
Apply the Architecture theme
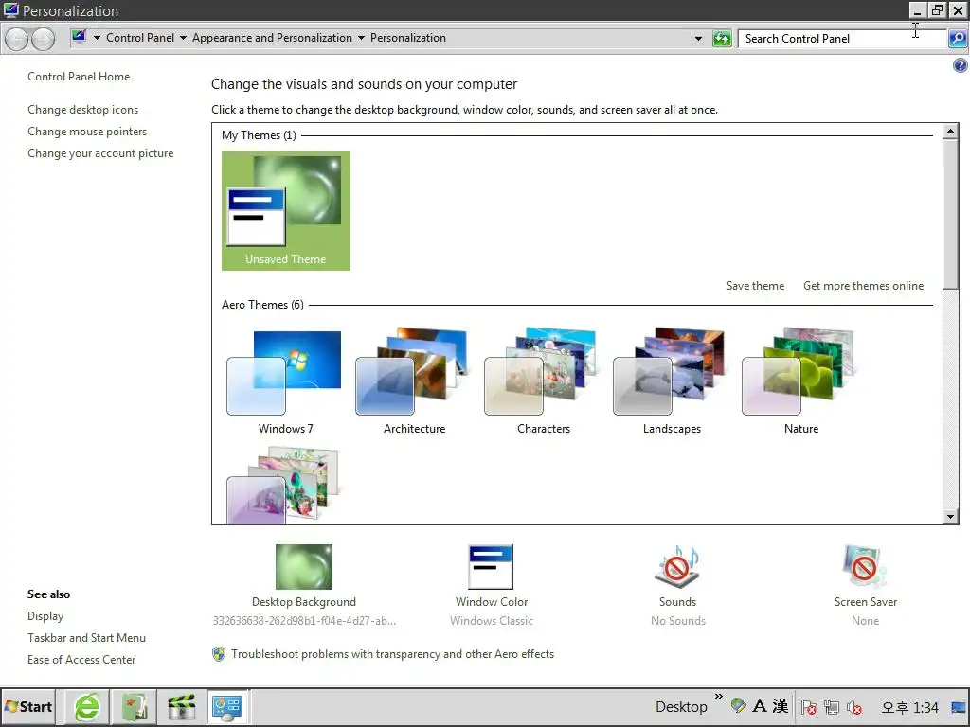[414, 381]
